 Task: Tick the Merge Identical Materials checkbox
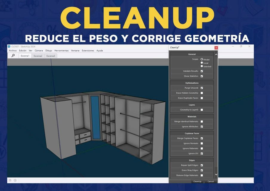point(202,121)
